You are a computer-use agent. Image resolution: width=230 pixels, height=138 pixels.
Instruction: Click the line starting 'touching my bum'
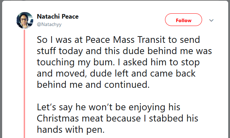tap(118, 63)
